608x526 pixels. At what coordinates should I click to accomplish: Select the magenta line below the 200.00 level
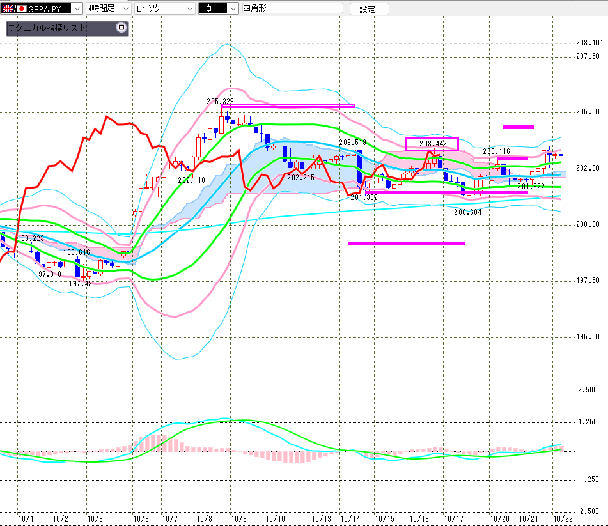coord(406,243)
